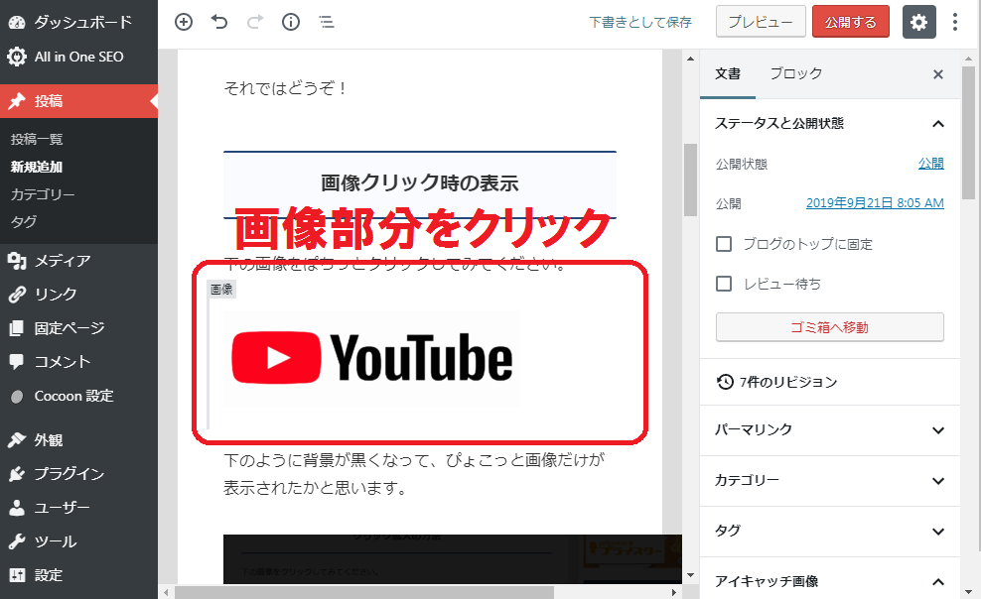Click the settings sidebar scrollbar
This screenshot has height=599, width=981.
point(968,133)
